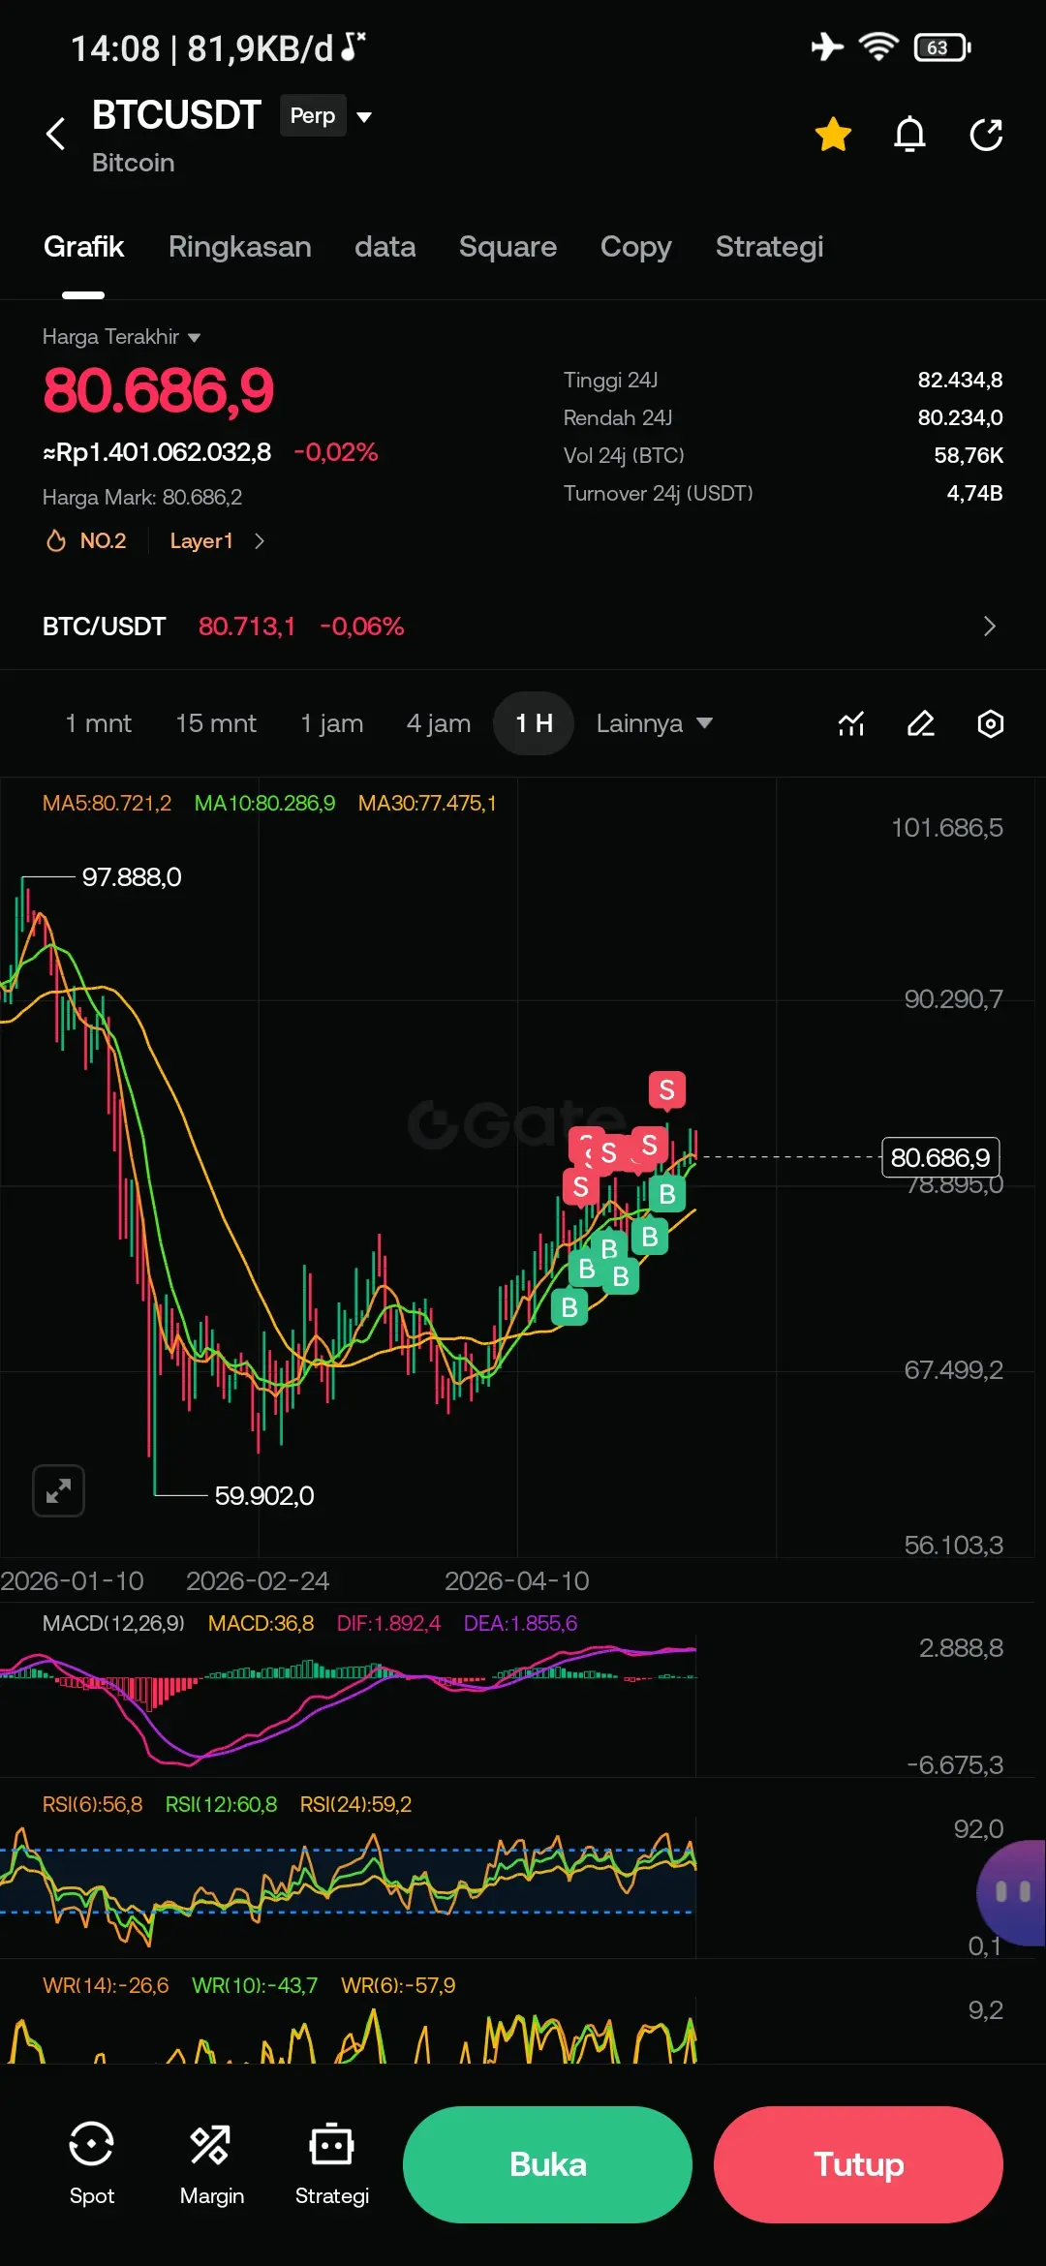
Task: Tap the battery indicator in status bar
Action: pos(942,47)
